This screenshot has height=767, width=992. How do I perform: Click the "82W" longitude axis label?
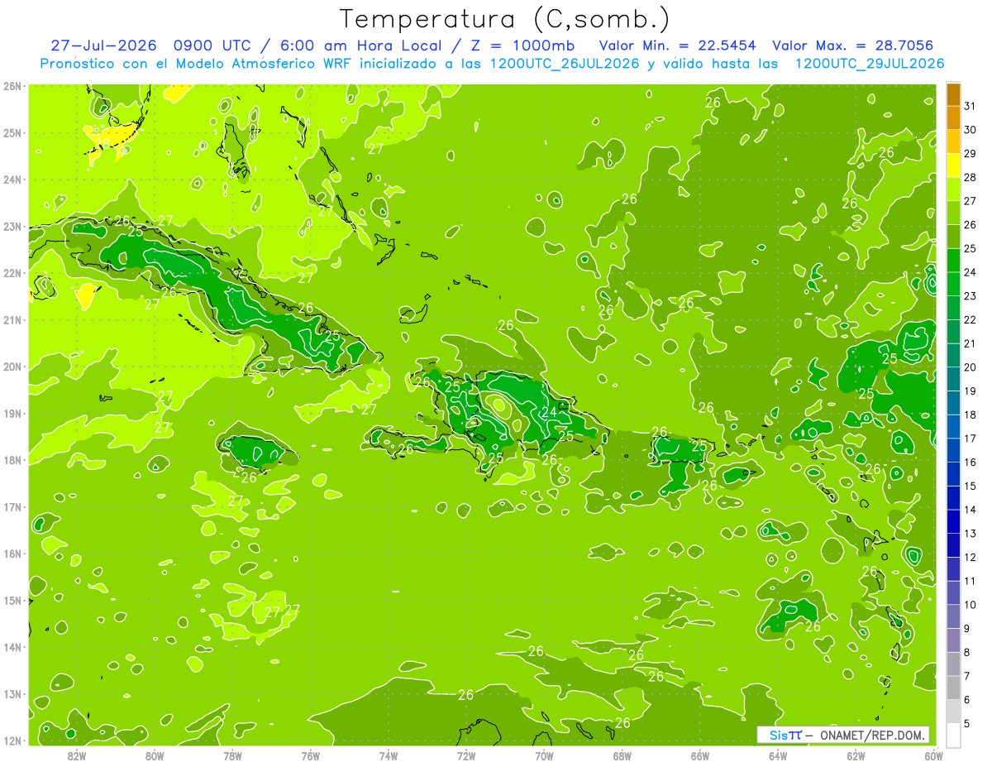[76, 755]
